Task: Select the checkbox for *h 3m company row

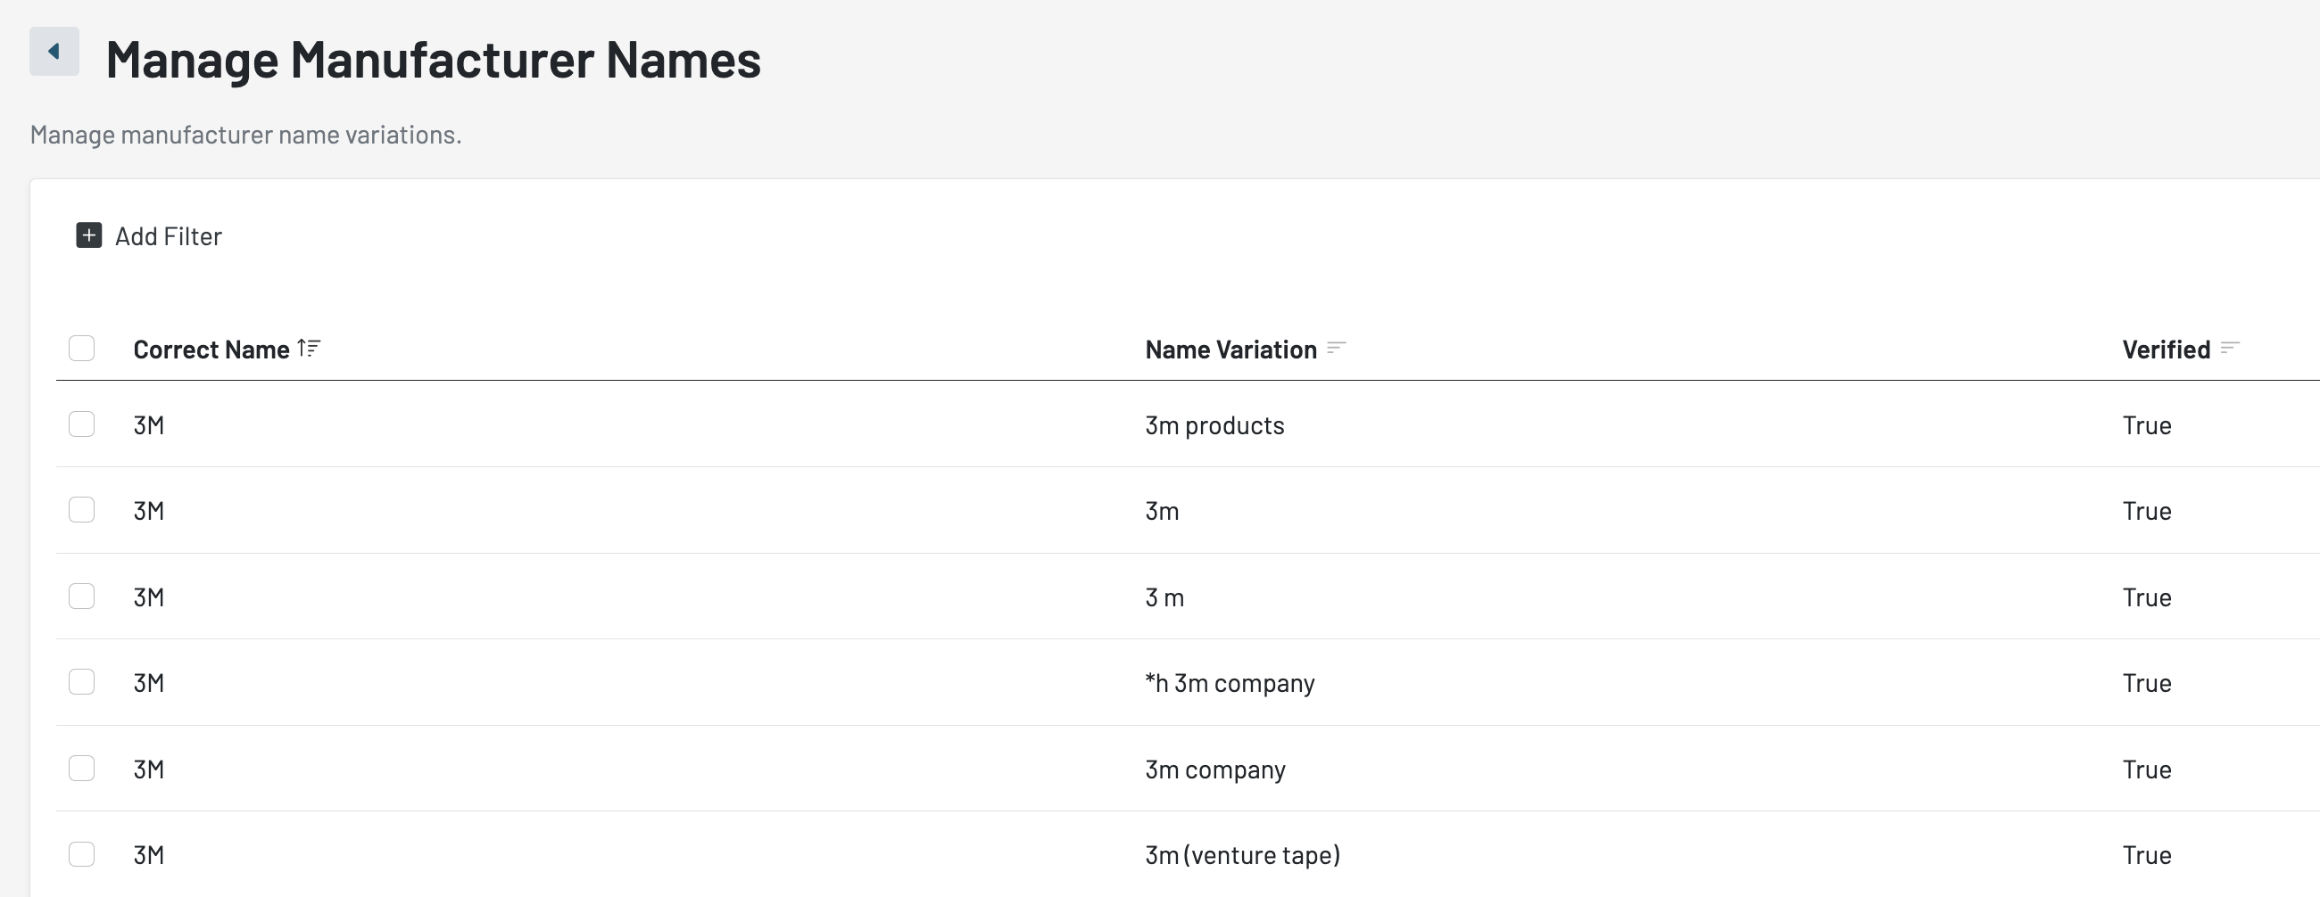Action: 82,682
